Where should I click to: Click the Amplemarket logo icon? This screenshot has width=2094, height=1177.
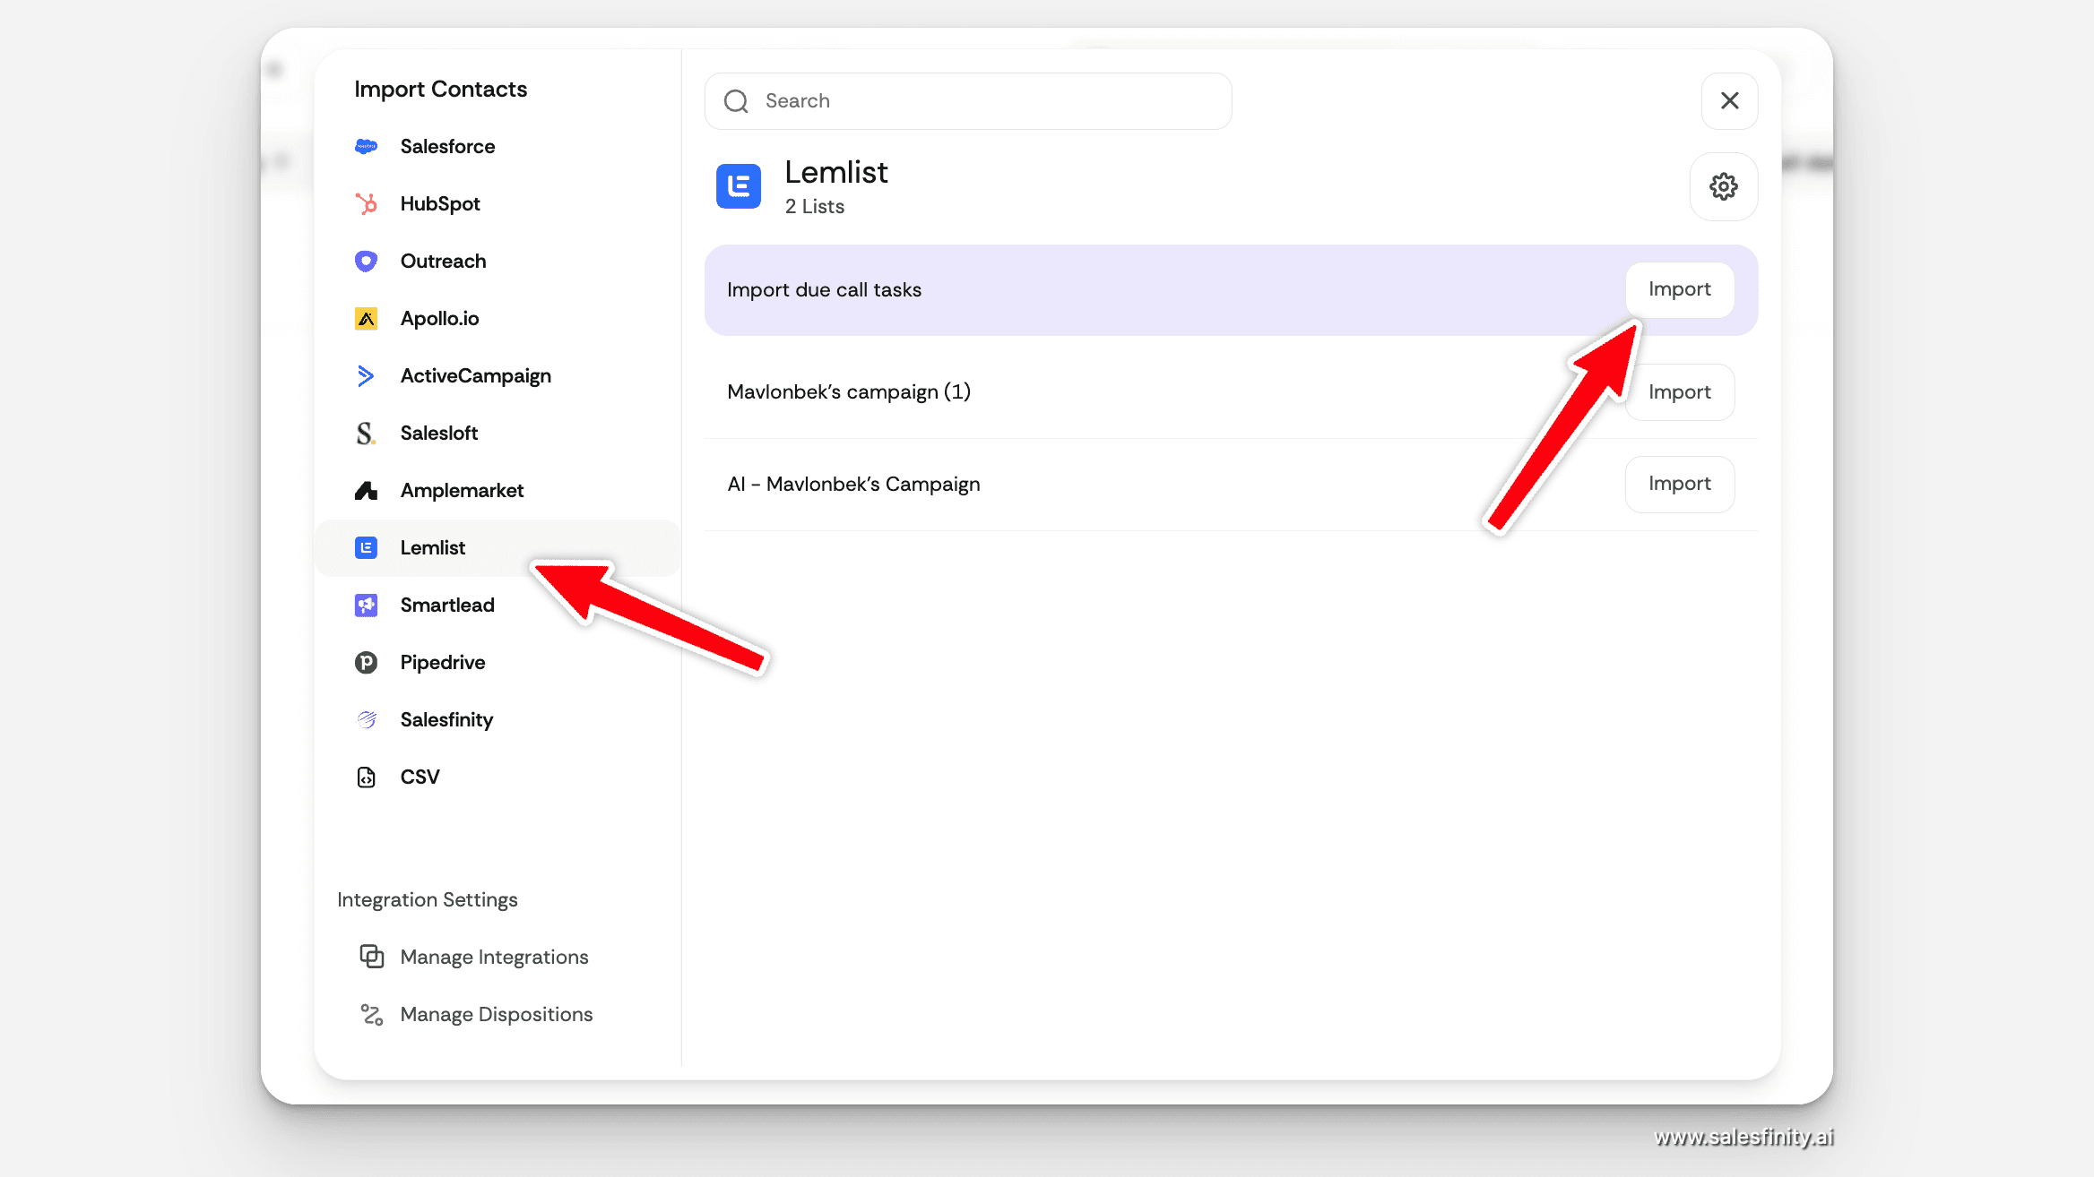point(366,490)
